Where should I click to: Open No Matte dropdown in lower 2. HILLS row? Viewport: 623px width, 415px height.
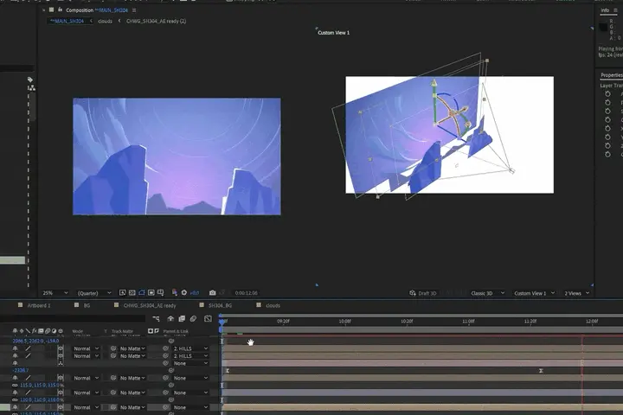point(132,356)
